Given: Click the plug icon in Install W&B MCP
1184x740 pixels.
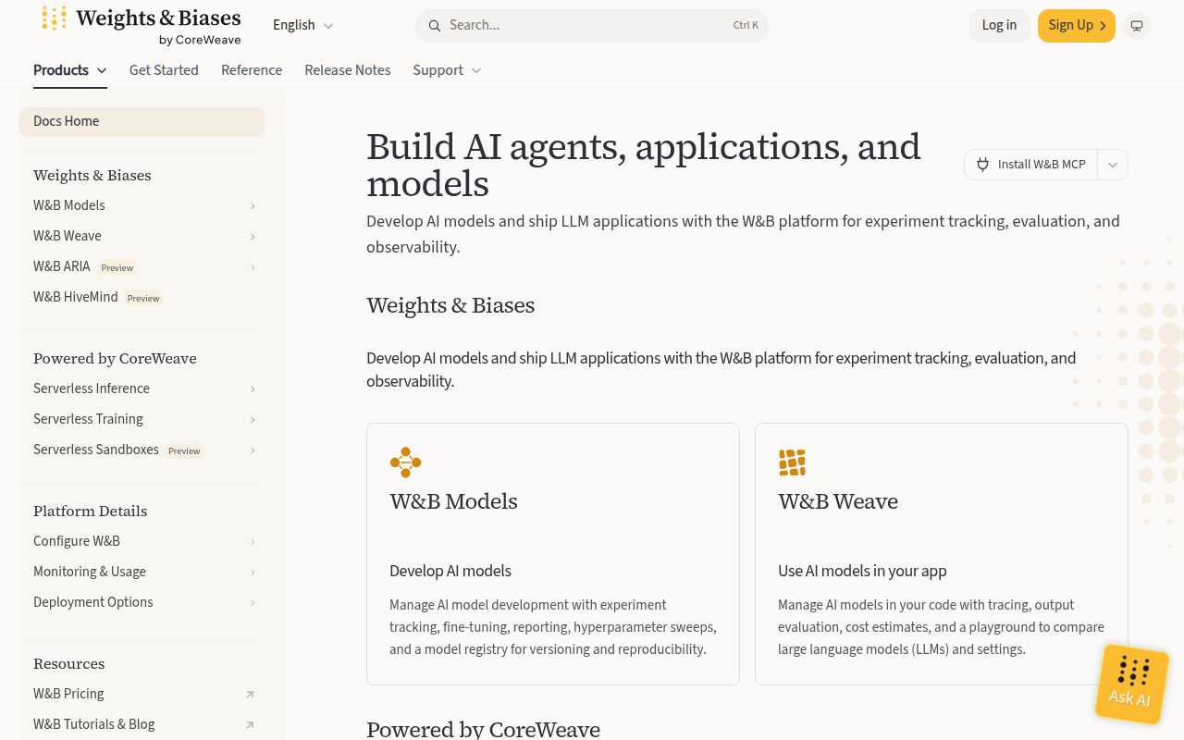Looking at the screenshot, I should click(x=982, y=164).
